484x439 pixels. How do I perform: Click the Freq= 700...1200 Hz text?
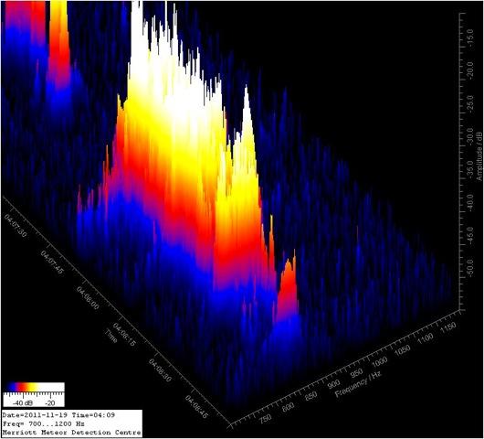44,423
